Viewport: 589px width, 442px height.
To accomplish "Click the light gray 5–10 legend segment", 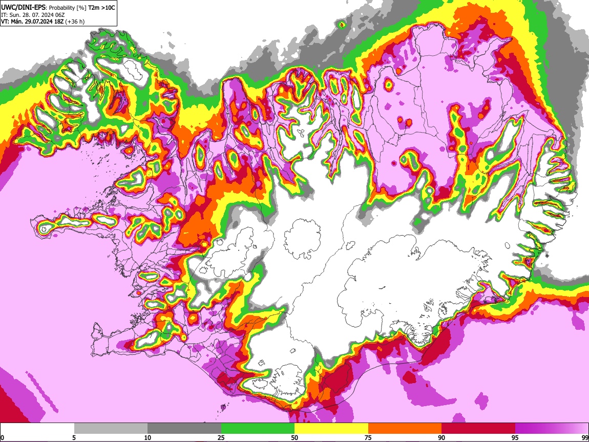I will [111, 428].
